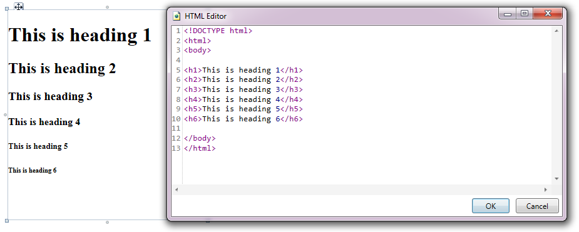The height and width of the screenshot is (232, 579).
Task: Click the <h5> code line
Action: (x=243, y=109)
